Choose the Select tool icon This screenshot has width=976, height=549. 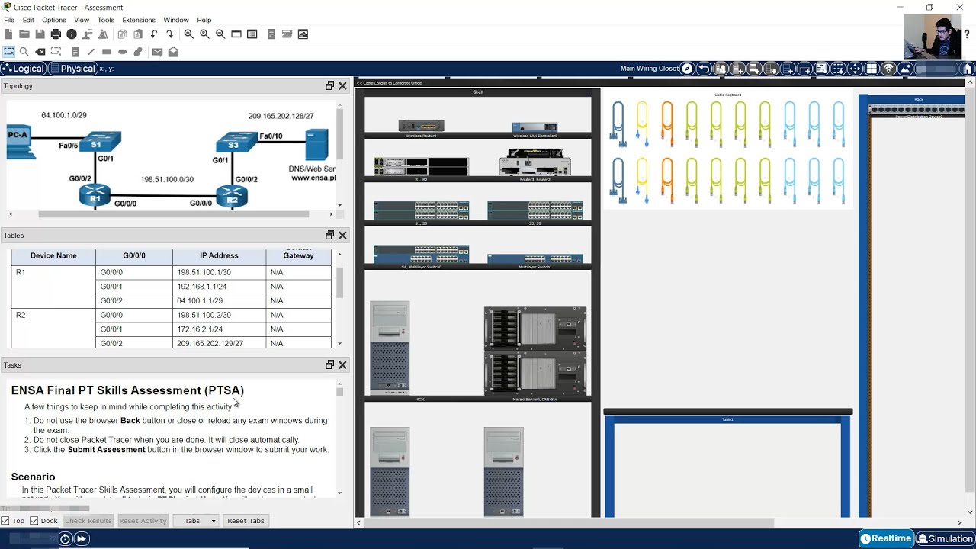[9, 52]
